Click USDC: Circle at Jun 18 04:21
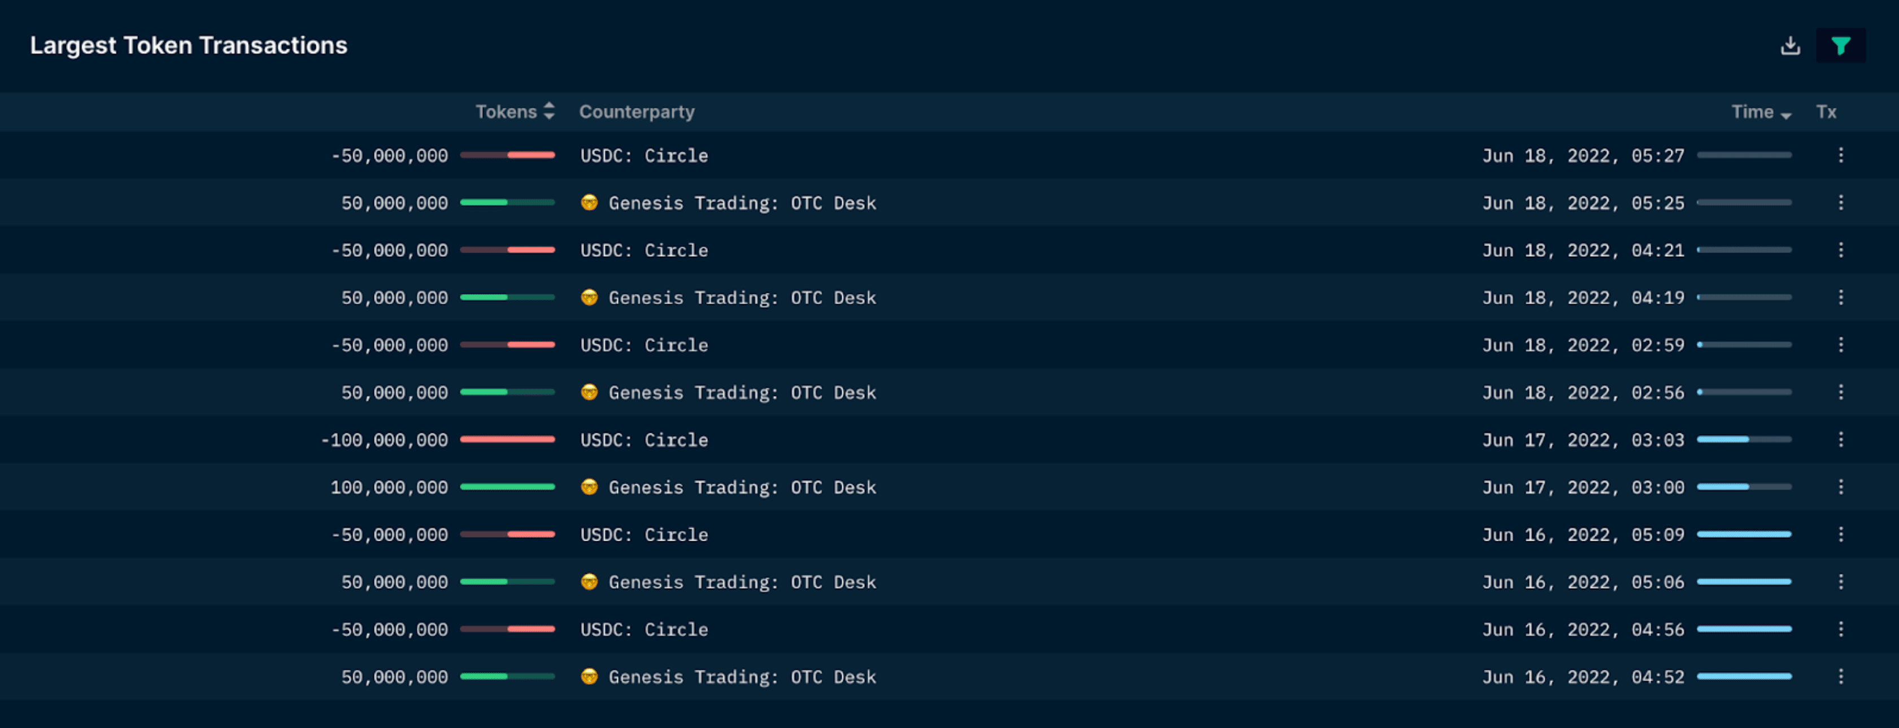This screenshot has height=728, width=1899. tap(643, 251)
